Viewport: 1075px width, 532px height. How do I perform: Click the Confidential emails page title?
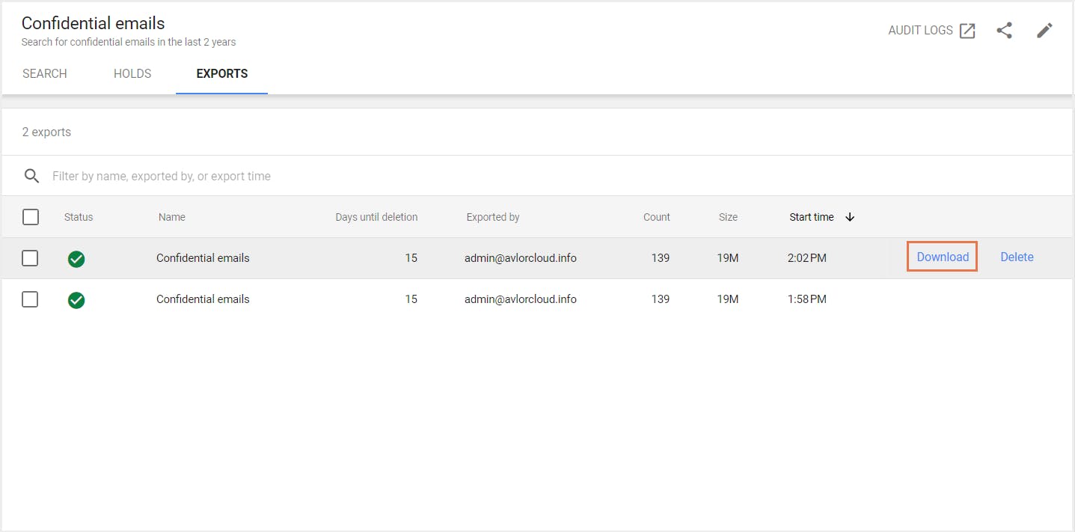94,23
